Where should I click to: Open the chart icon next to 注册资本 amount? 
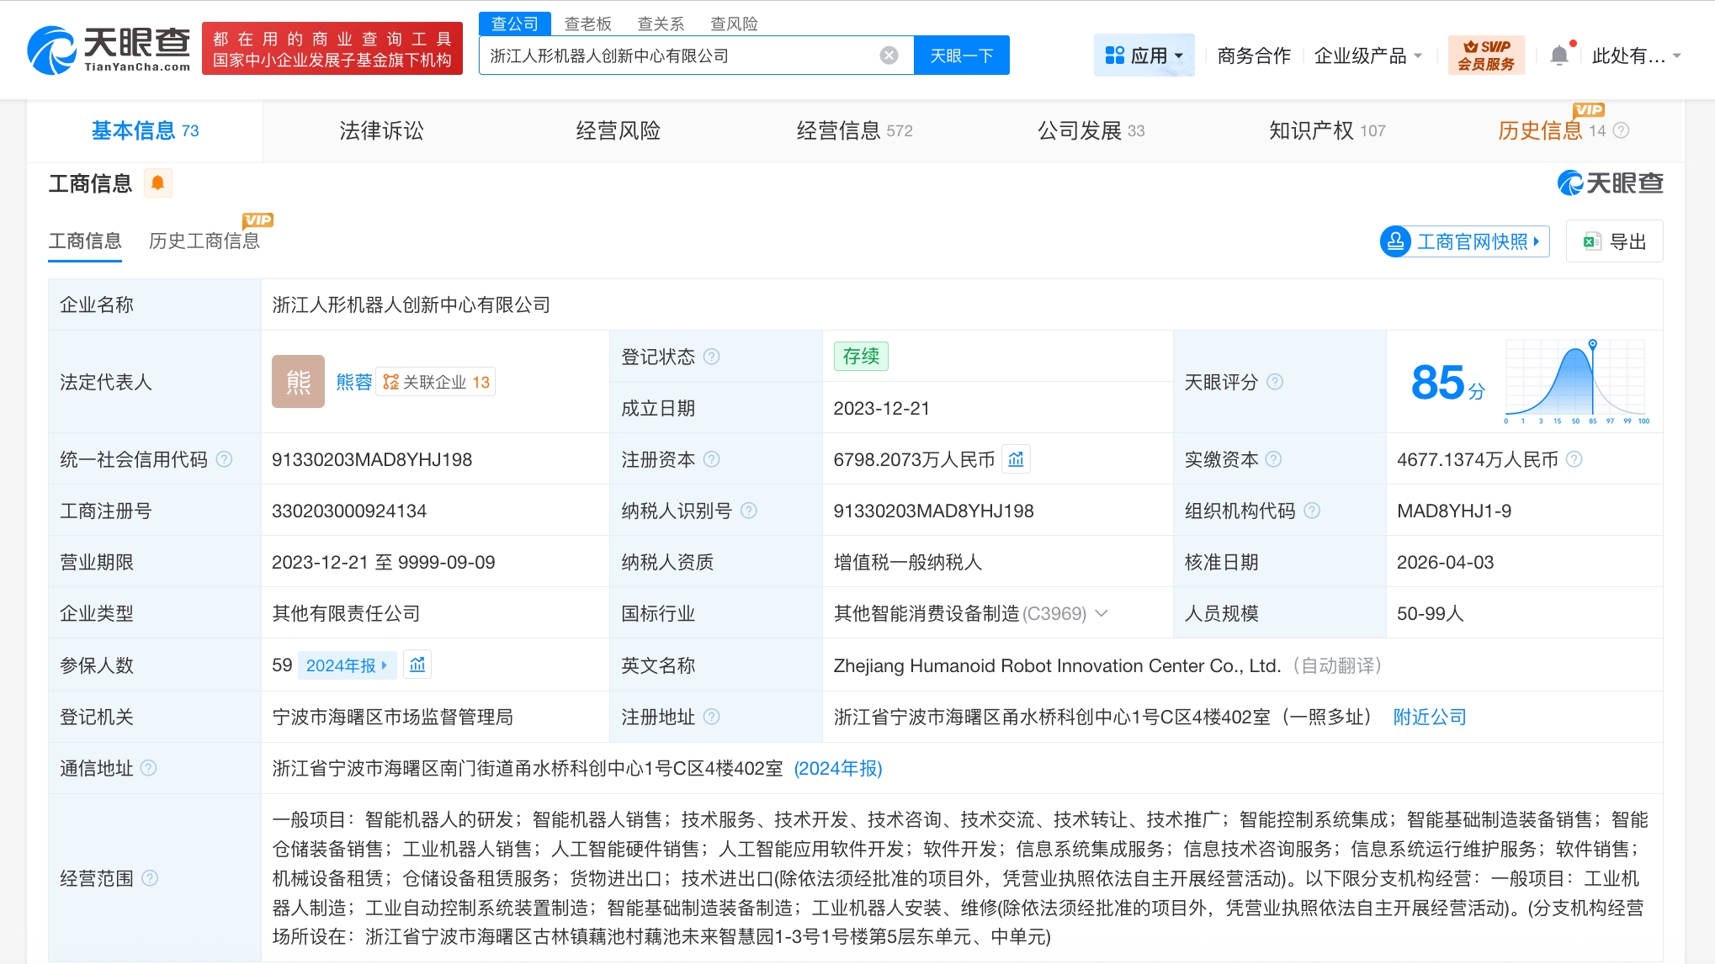[1016, 459]
